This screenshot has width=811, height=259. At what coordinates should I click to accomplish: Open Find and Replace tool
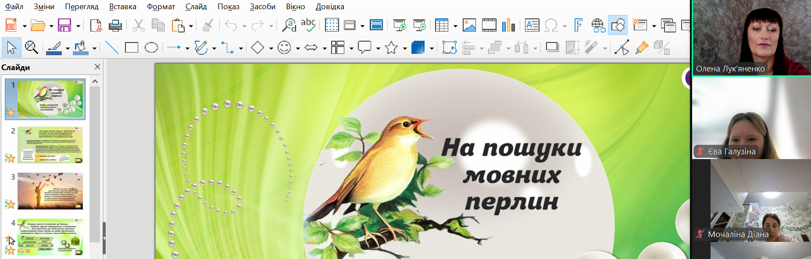pyautogui.click(x=289, y=25)
